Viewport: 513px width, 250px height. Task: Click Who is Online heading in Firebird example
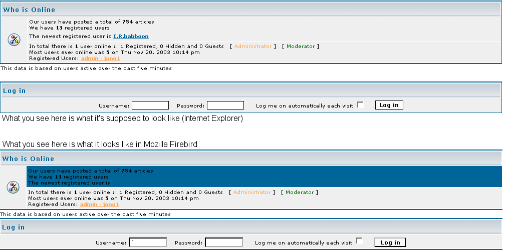tap(28, 158)
